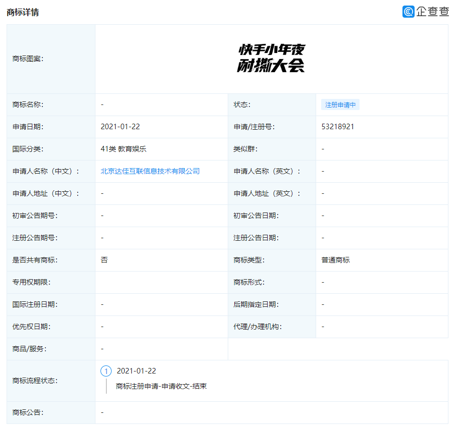Image resolution: width=456 pixels, height=426 pixels.
Task: Click the 代理/办理机构 label
Action: pos(258,327)
